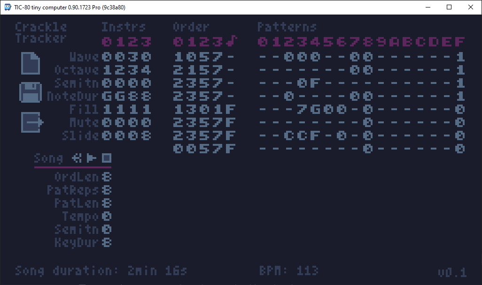Toggle Mute for instrument 0
The image size is (482, 285).
[106, 122]
